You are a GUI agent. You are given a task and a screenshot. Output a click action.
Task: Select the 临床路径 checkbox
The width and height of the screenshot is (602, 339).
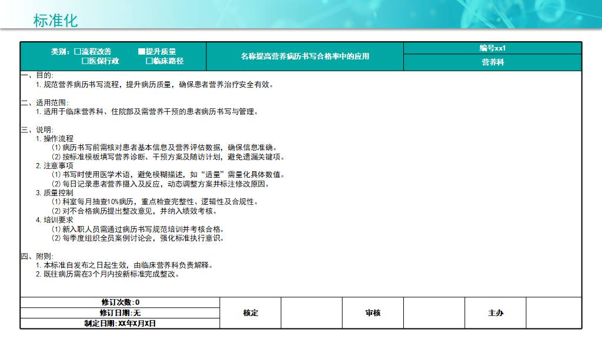pos(149,61)
